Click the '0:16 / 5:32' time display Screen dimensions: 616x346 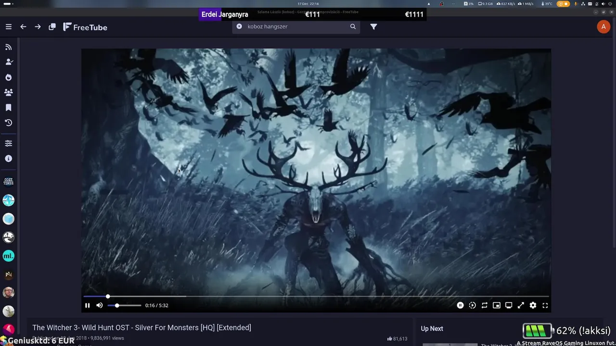(157, 305)
